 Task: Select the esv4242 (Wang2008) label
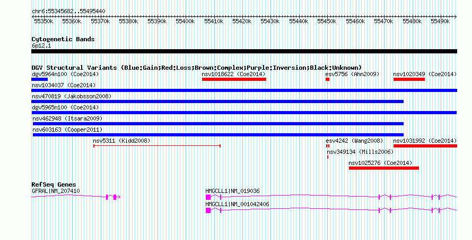click(354, 141)
